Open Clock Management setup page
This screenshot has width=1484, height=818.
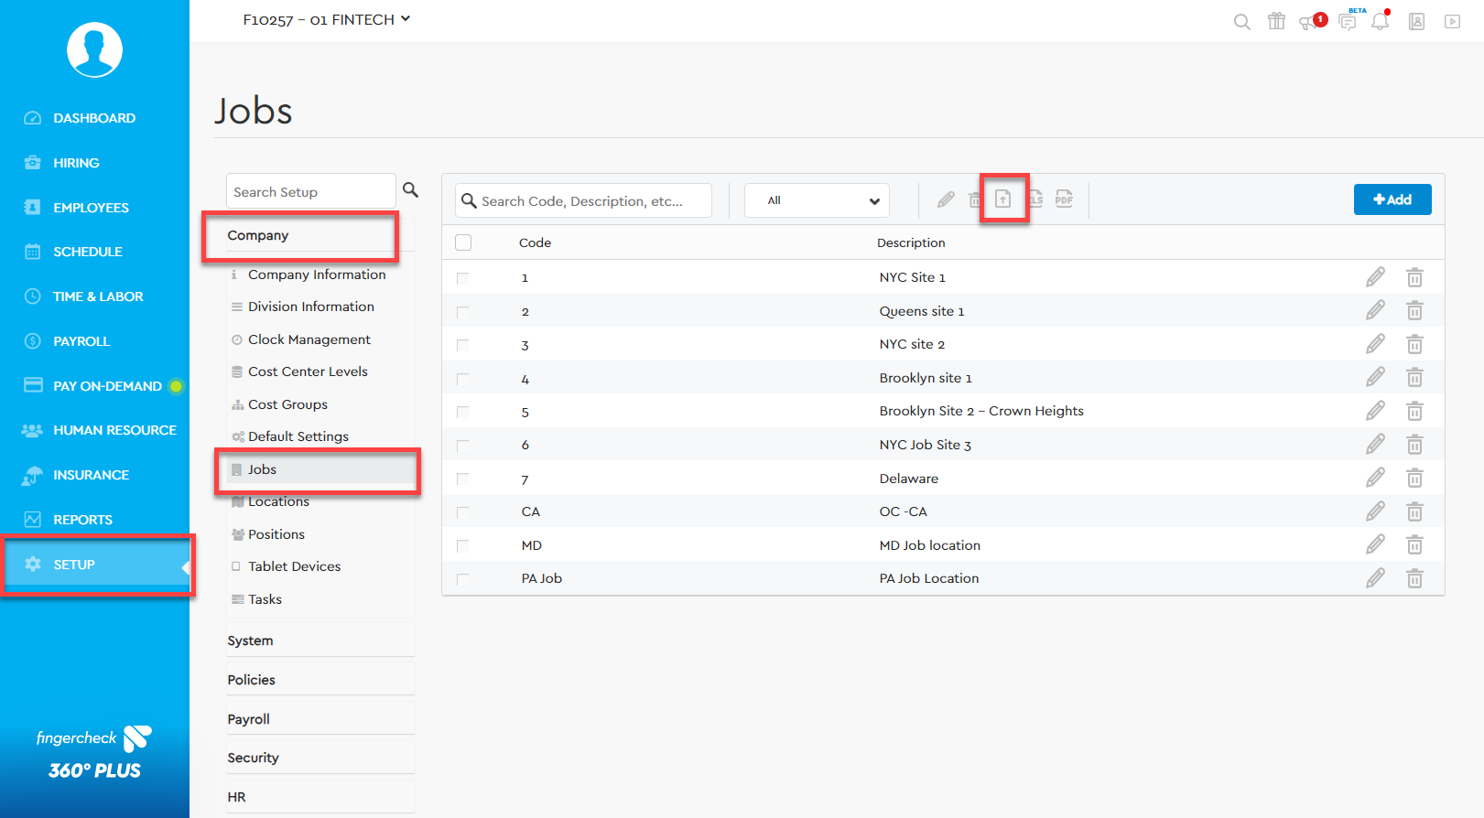coord(309,339)
